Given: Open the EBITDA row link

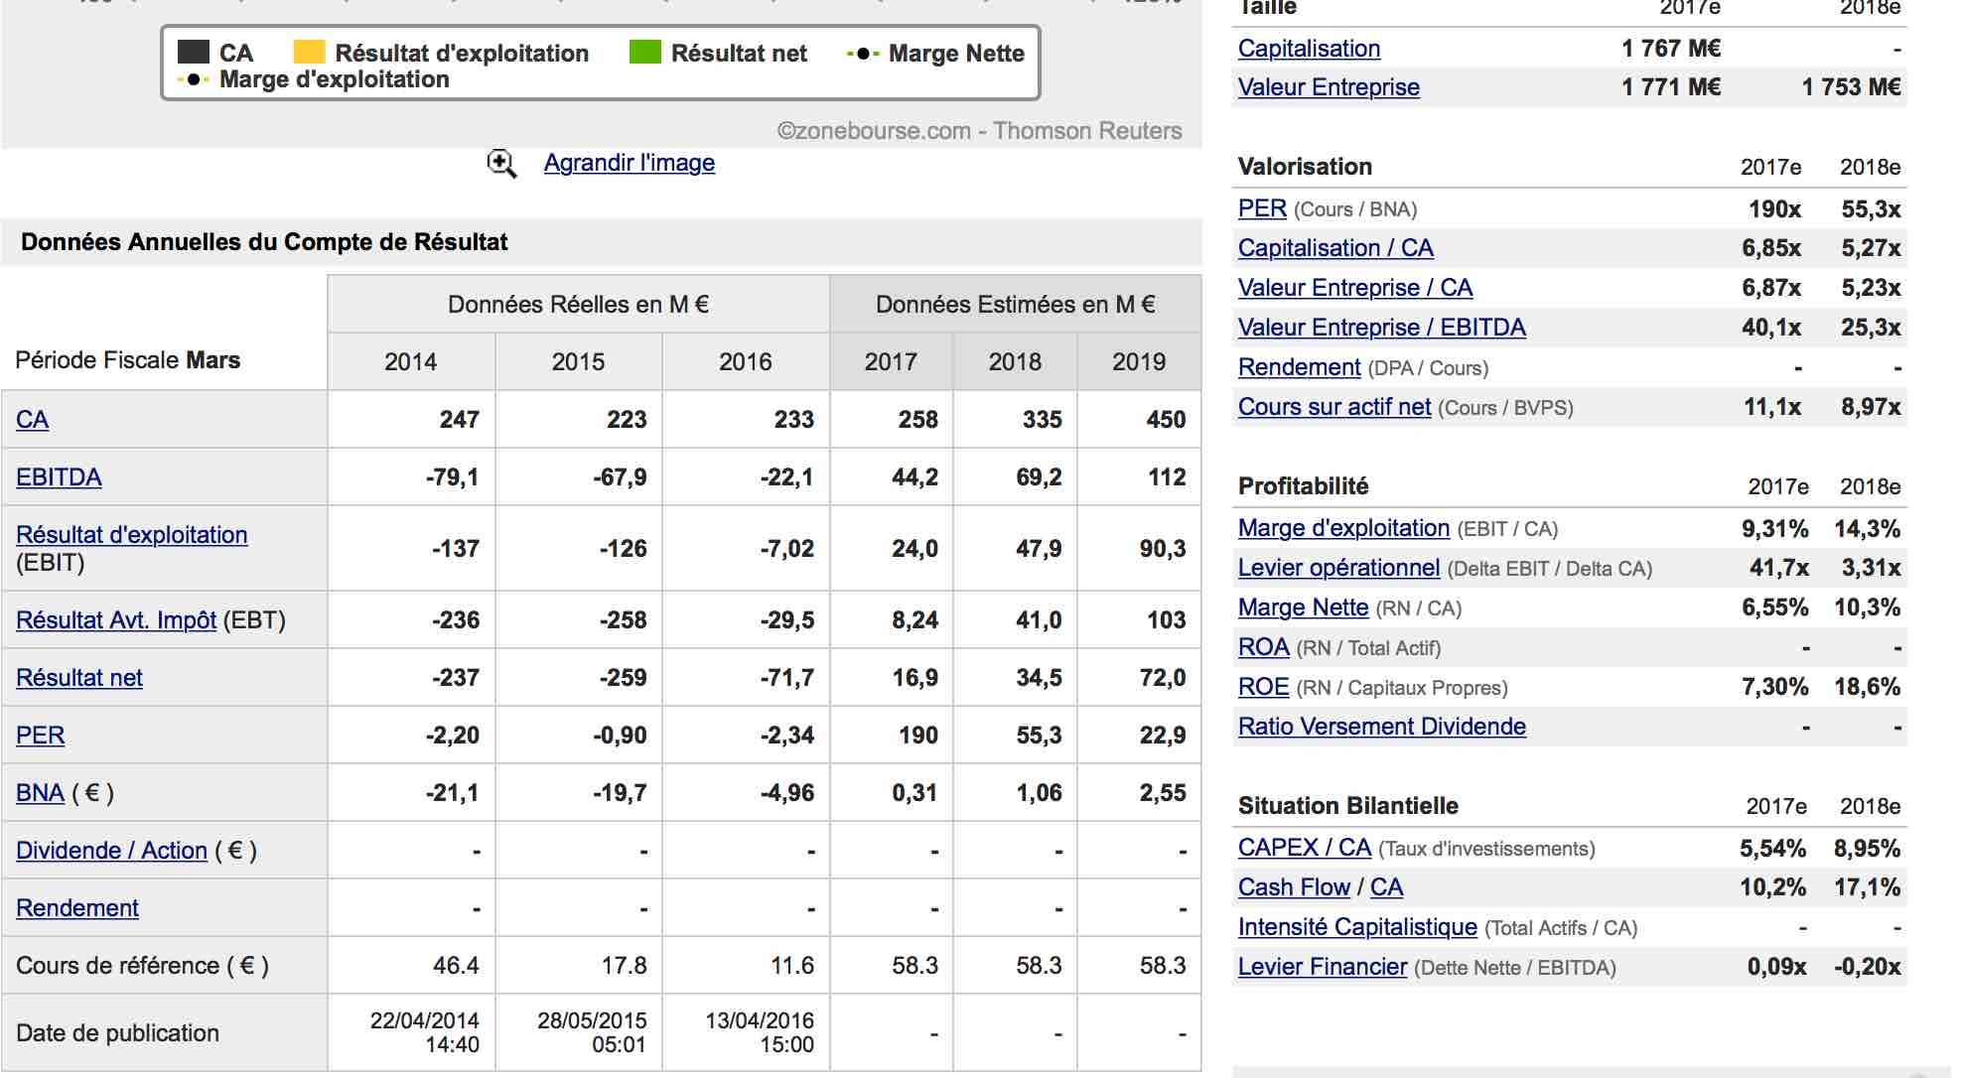Looking at the screenshot, I should click(x=59, y=477).
